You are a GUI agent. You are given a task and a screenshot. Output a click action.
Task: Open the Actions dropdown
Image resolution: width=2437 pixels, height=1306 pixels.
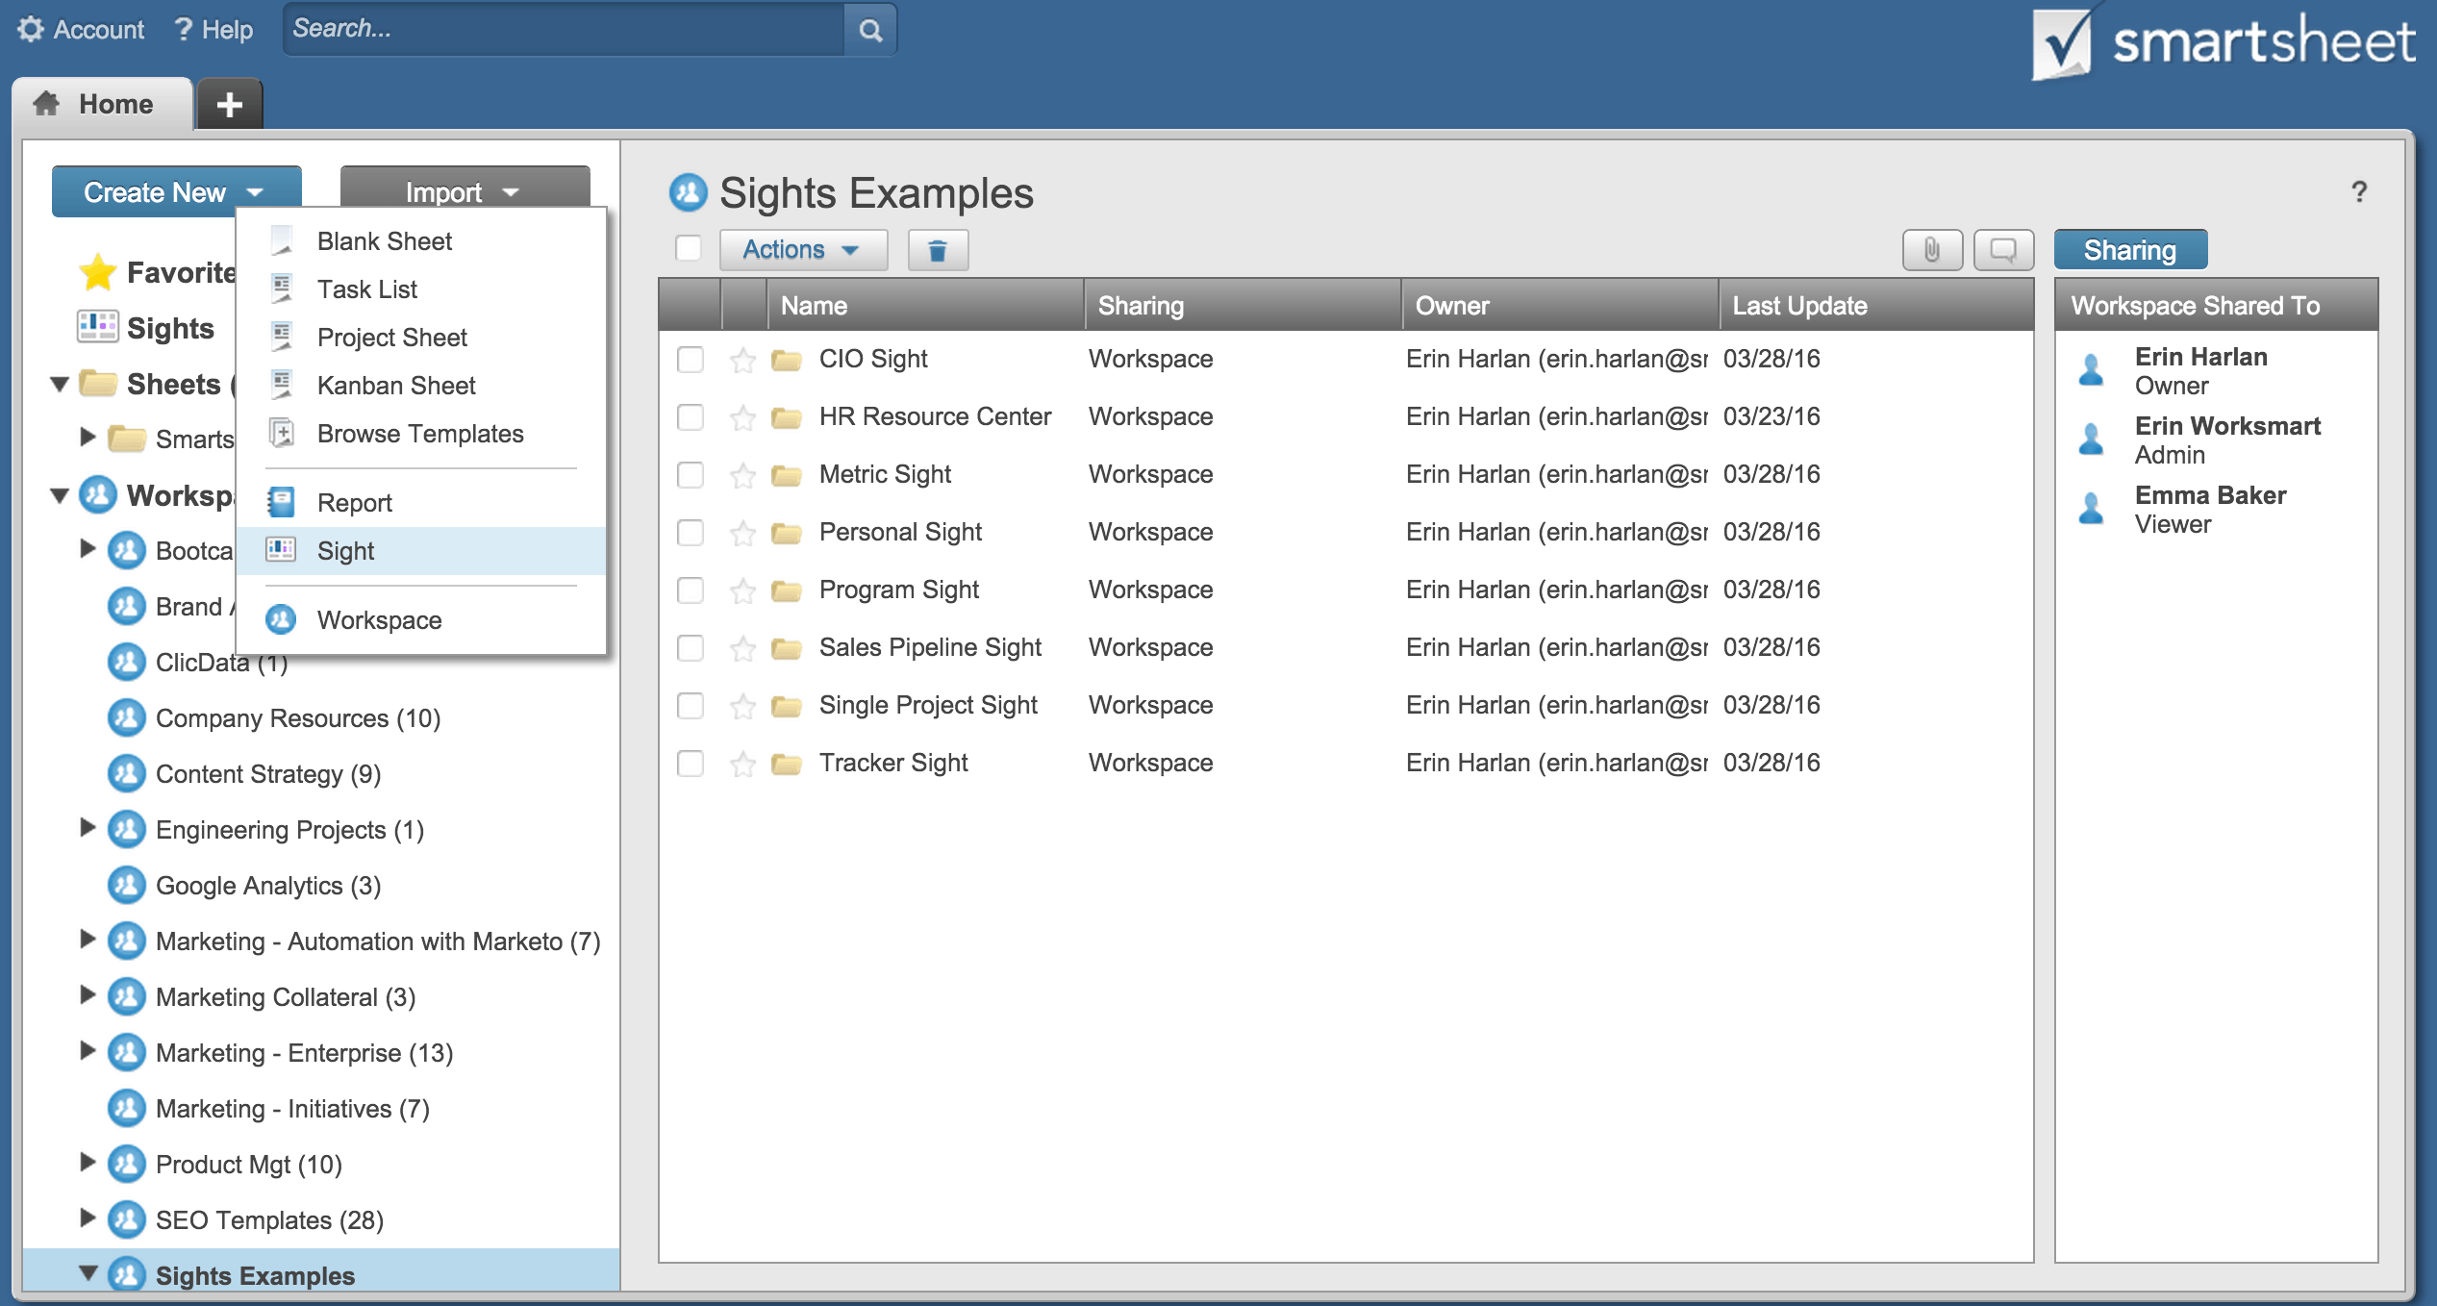(802, 249)
